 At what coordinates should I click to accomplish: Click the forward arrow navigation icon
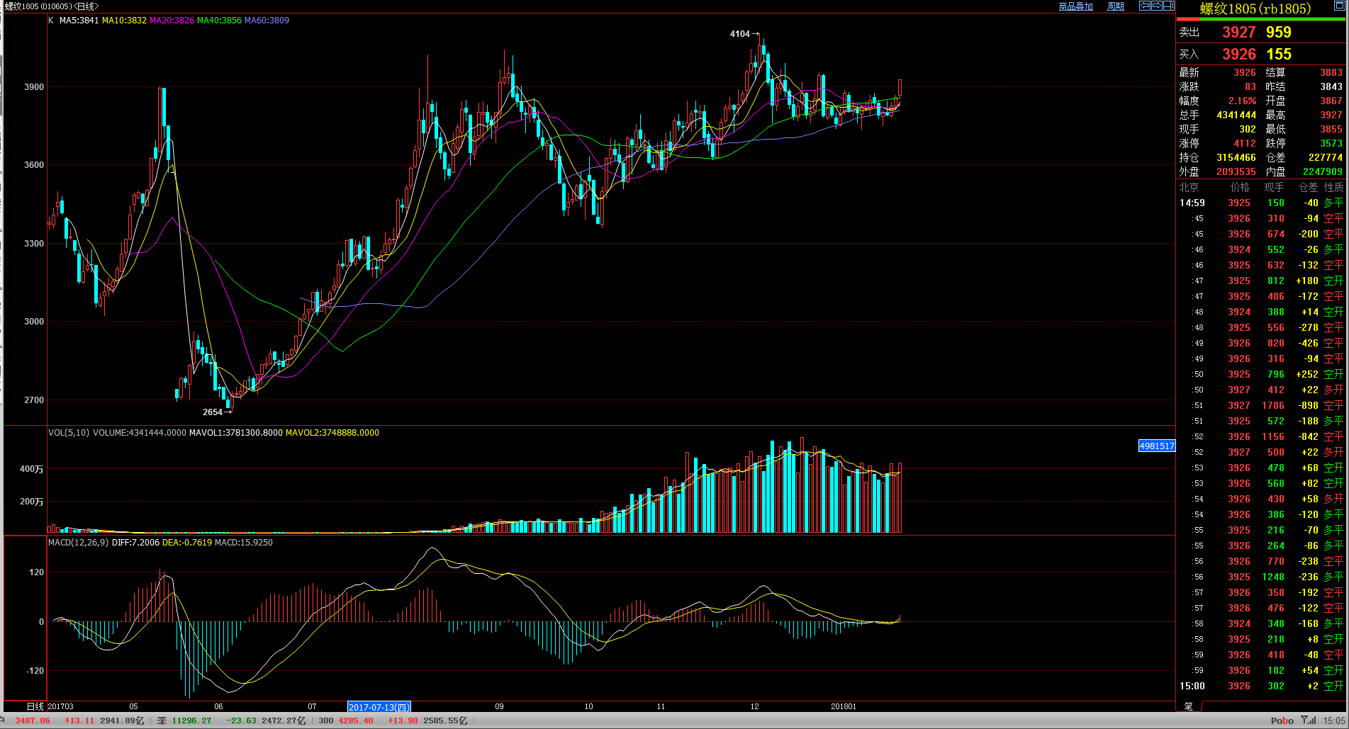[x=1156, y=6]
